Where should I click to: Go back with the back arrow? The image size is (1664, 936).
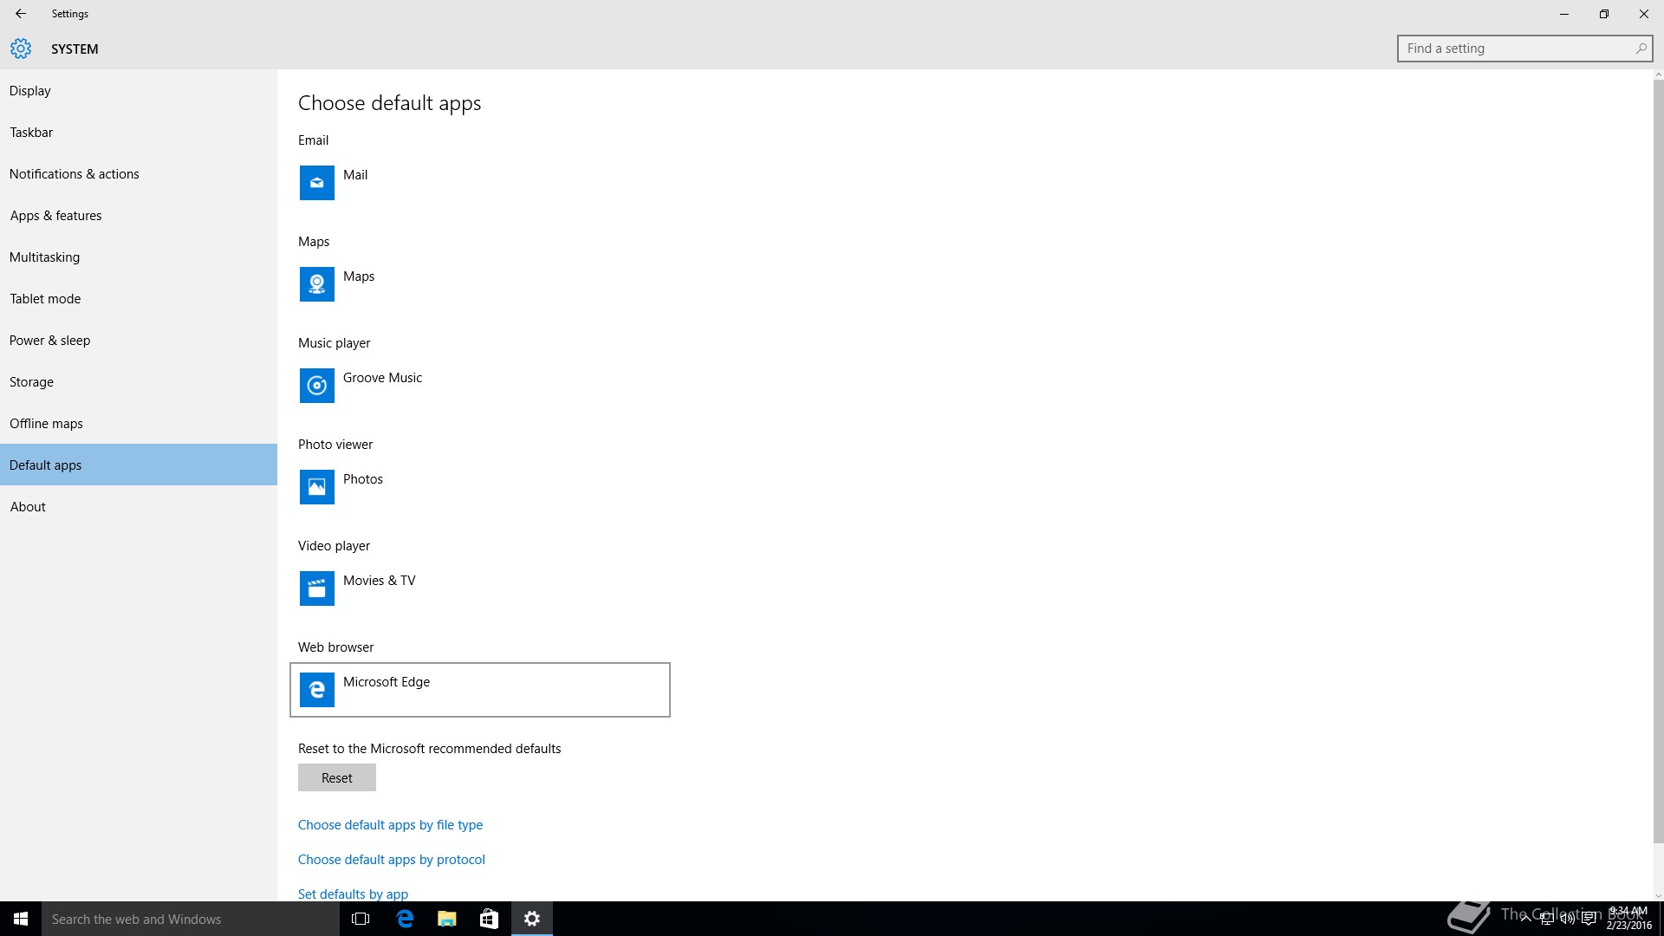[21, 14]
